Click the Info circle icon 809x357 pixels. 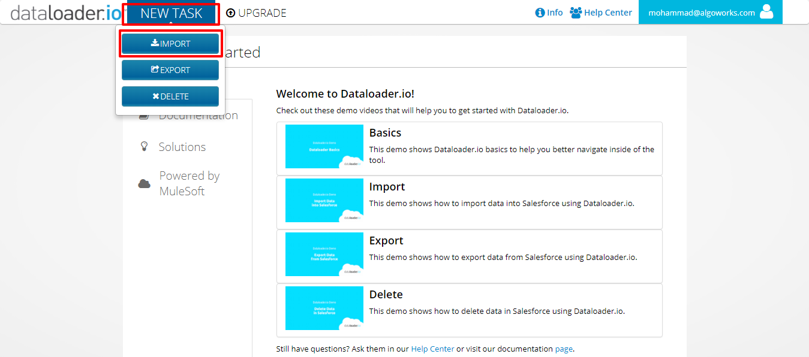click(540, 13)
